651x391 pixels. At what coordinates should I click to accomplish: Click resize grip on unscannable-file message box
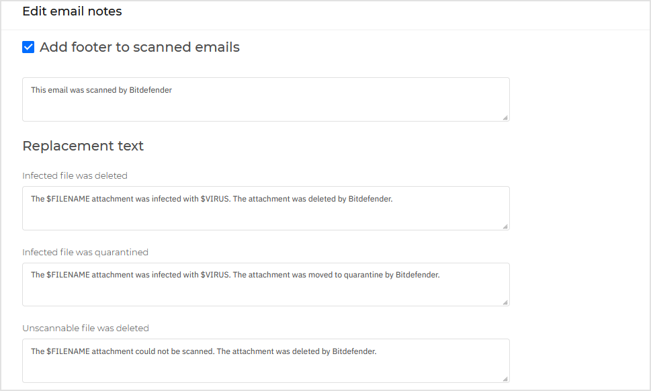[x=505, y=379]
